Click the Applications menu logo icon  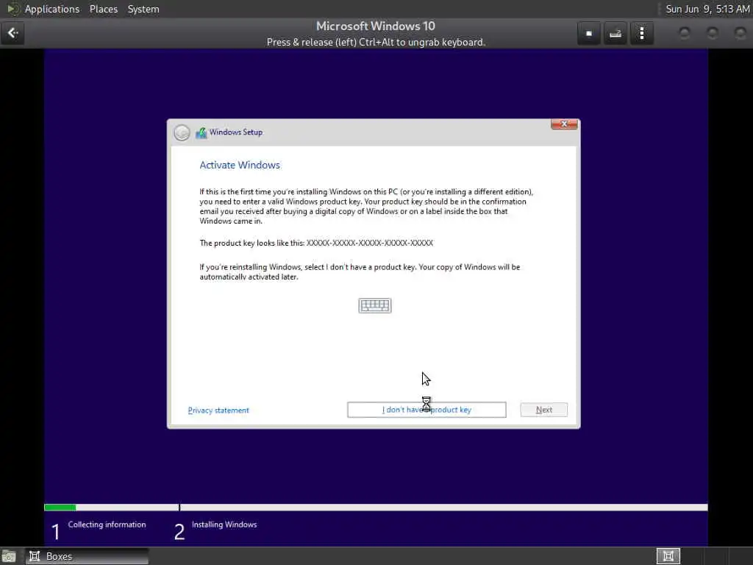coord(13,9)
